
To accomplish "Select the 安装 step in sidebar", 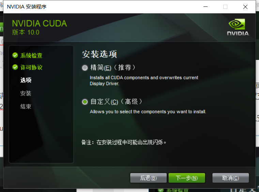I will [26, 93].
